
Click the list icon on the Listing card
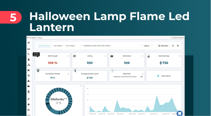(x=74, y=56)
